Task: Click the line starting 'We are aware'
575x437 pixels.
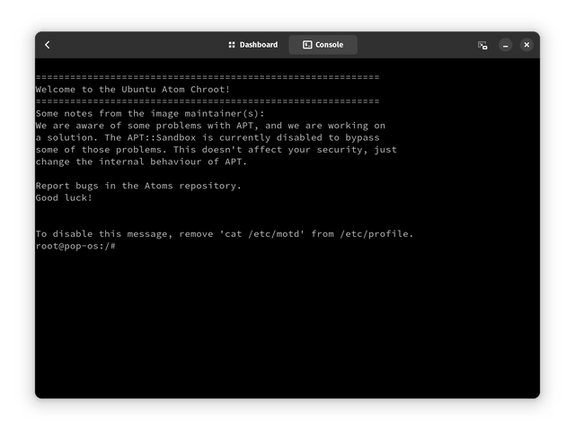Action: tap(210, 126)
